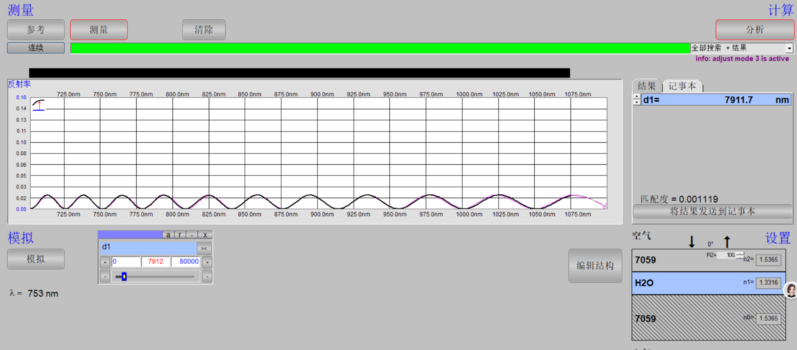797x350 pixels.
Task: Click the 测量 measure button
Action: (x=99, y=30)
